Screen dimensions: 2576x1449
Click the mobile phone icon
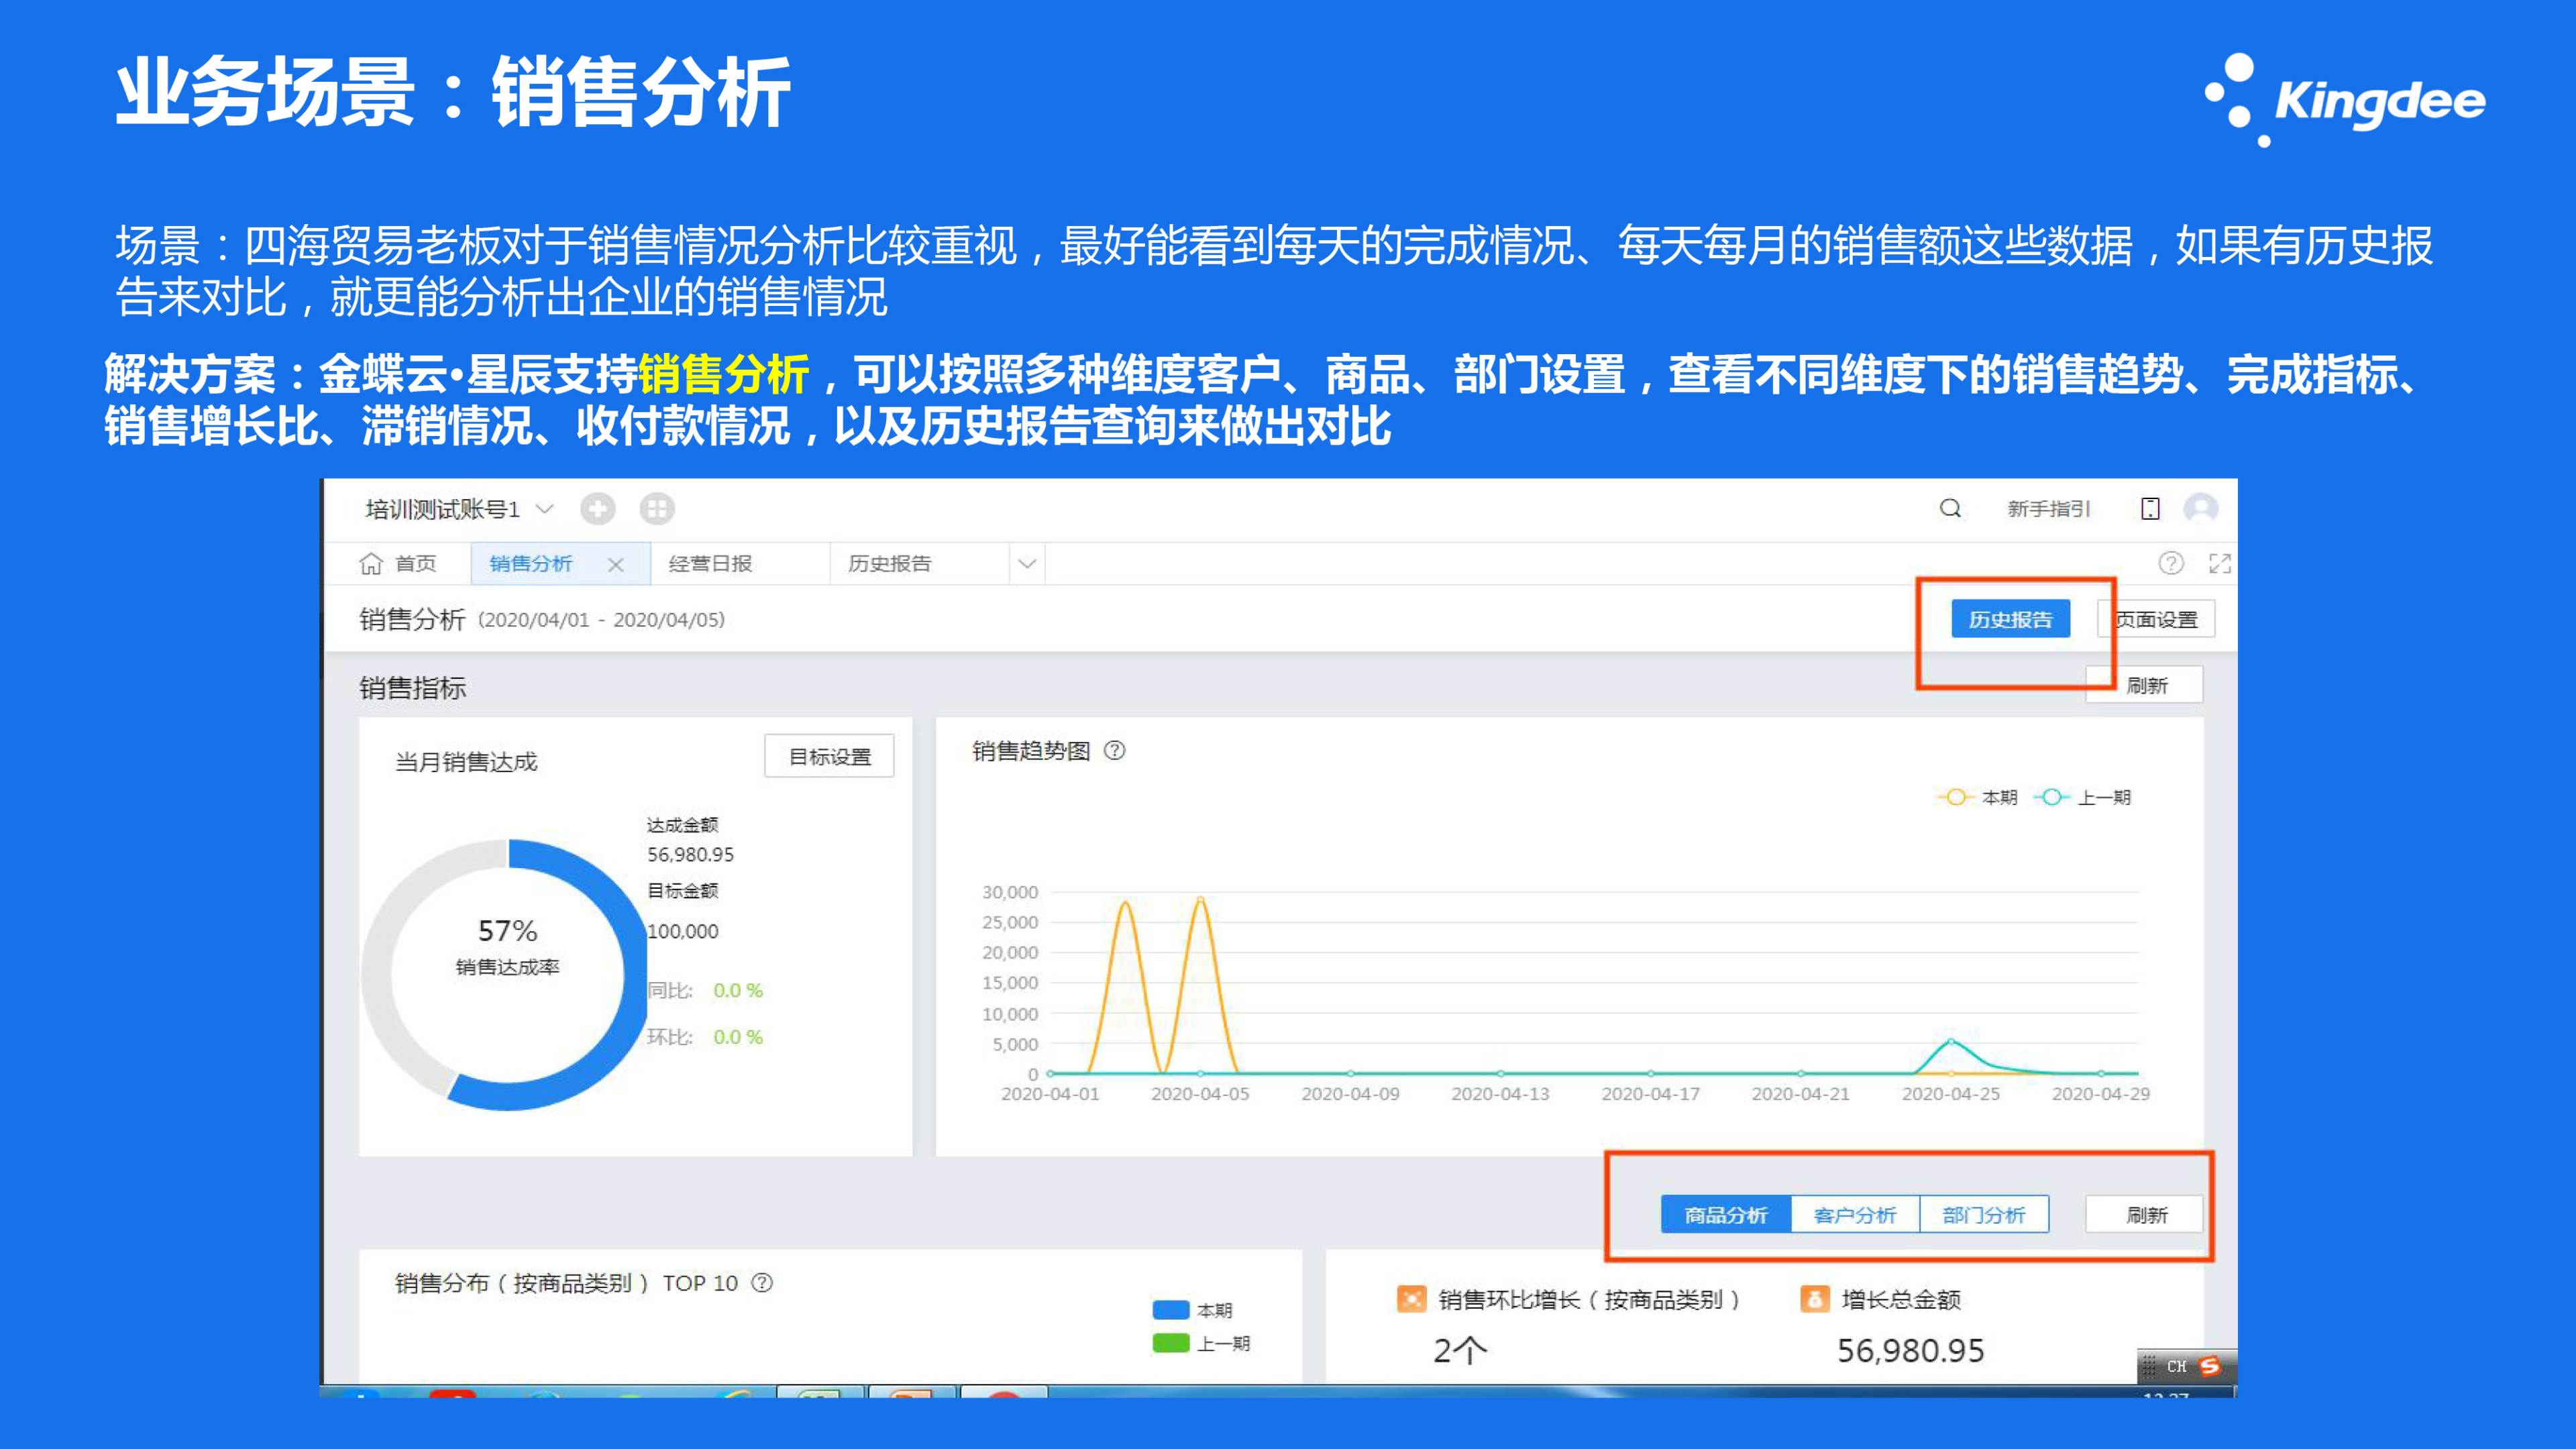(2150, 509)
